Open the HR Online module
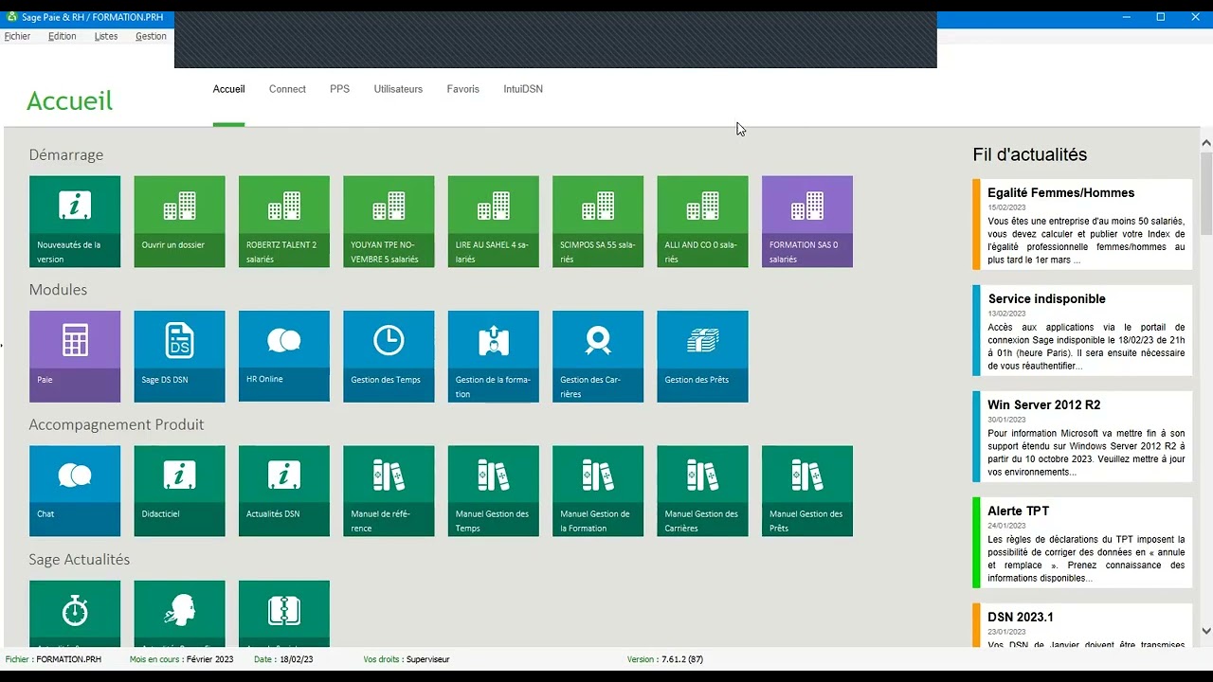Viewport: 1213px width, 682px height. click(284, 356)
